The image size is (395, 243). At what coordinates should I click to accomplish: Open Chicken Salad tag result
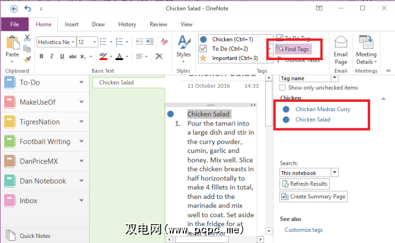coord(312,119)
